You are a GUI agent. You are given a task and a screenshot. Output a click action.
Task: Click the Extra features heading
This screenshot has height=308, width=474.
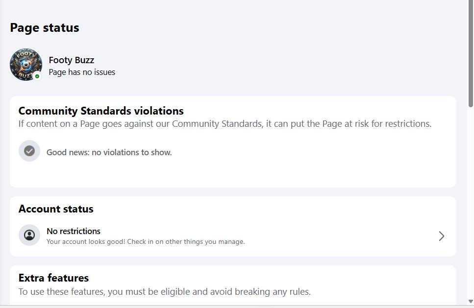pyautogui.click(x=53, y=278)
